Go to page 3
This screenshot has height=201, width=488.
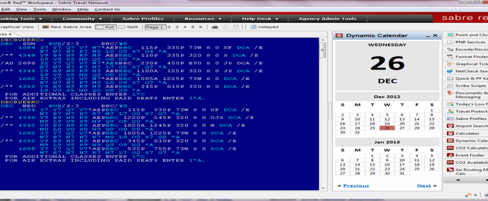pos(177,27)
